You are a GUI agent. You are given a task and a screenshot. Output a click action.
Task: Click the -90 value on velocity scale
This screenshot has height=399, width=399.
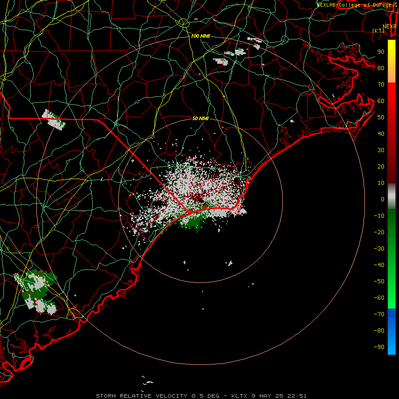[x=379, y=347]
